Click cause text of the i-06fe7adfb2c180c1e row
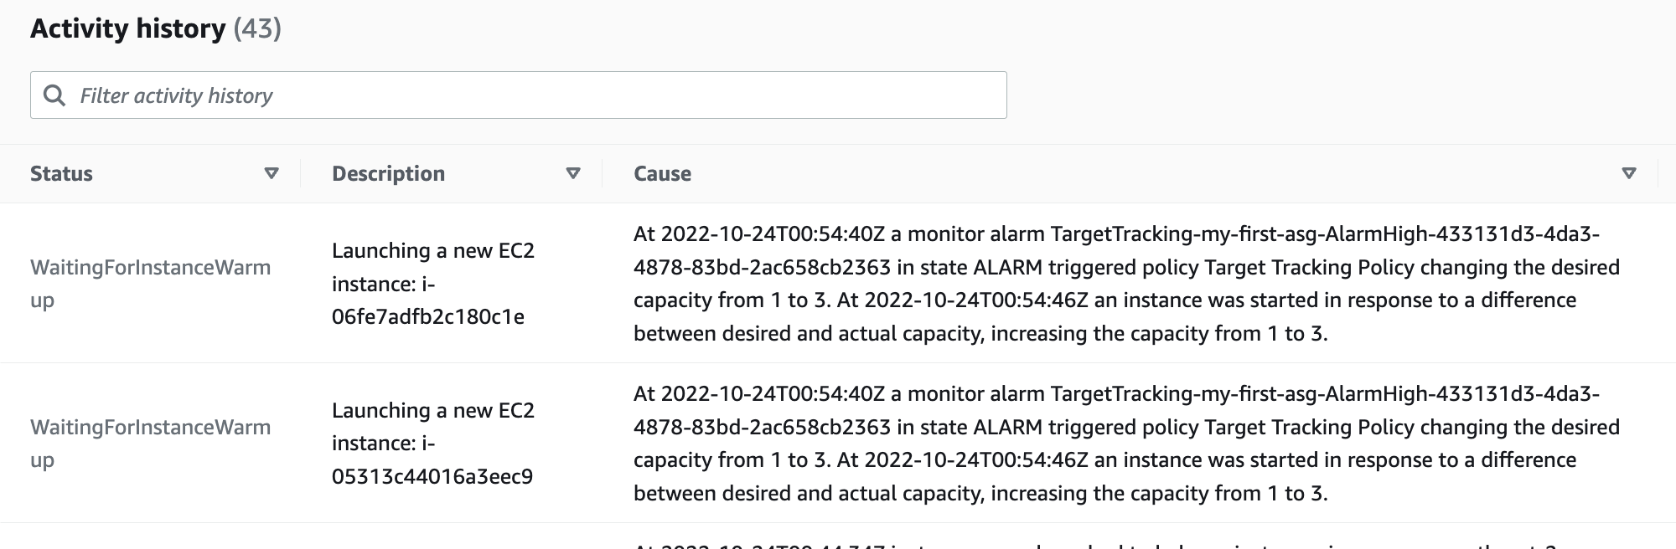This screenshot has width=1676, height=549. click(1126, 284)
